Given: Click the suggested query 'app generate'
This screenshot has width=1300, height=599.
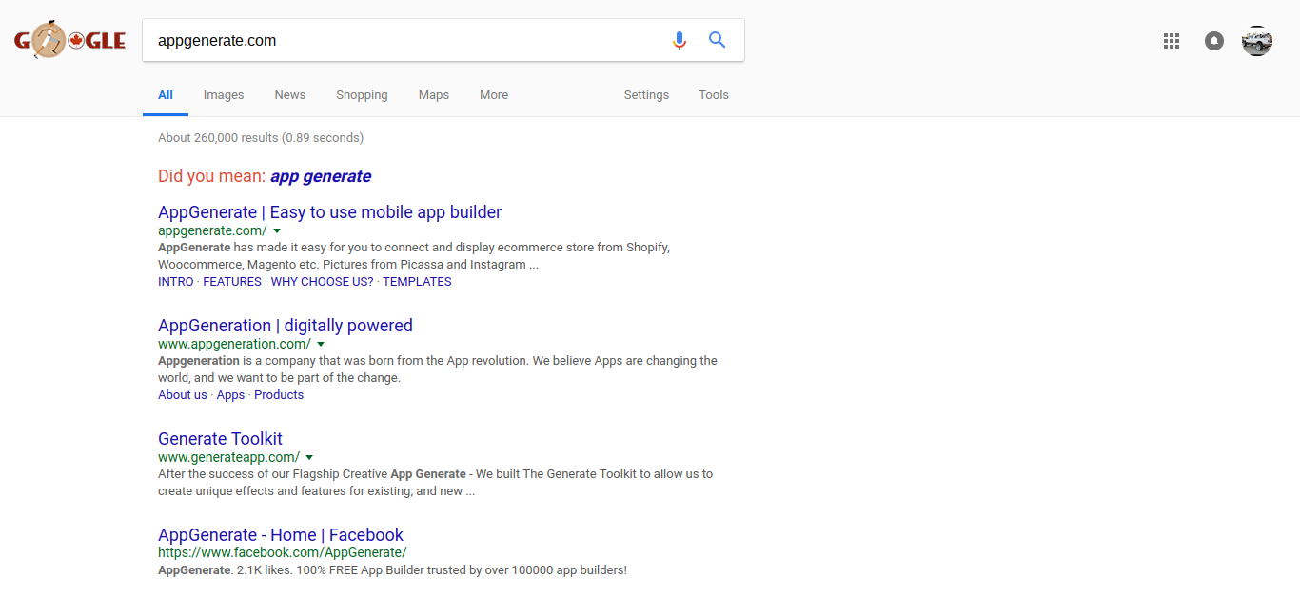Looking at the screenshot, I should coord(321,176).
